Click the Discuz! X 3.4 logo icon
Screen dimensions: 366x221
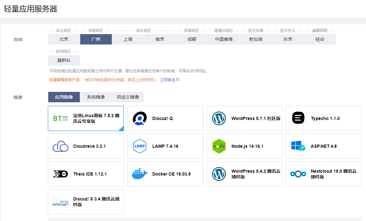point(61,202)
